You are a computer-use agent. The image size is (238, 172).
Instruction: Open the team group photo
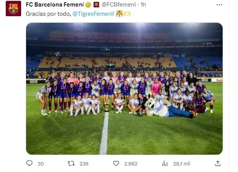point(124,89)
